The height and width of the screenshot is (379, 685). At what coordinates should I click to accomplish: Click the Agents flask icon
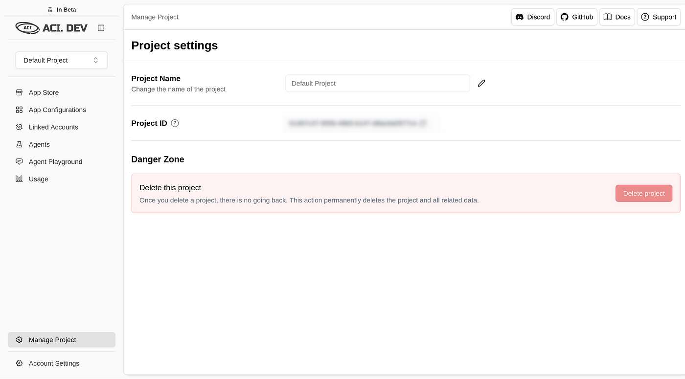[x=19, y=144]
